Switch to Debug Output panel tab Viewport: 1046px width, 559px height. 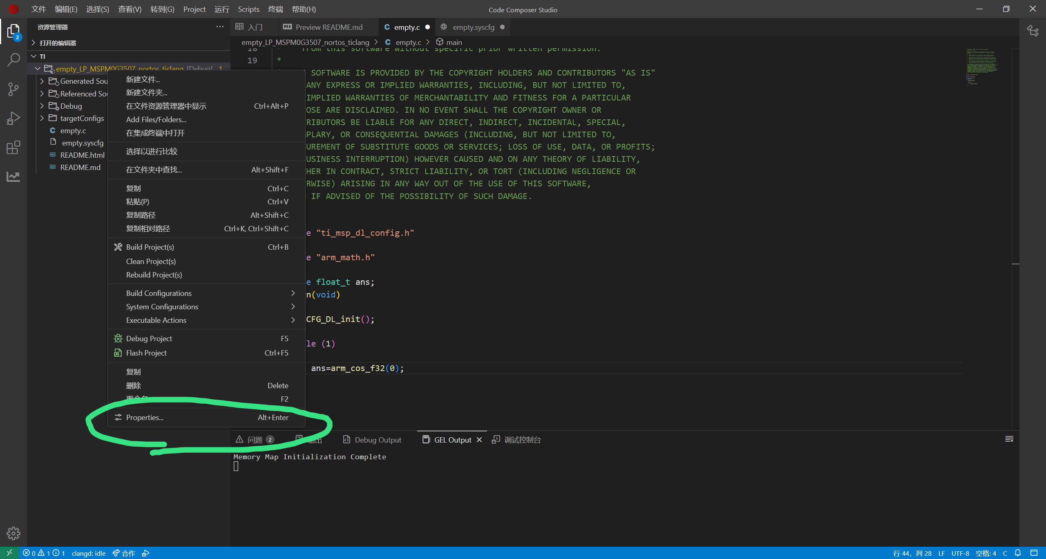pos(378,440)
